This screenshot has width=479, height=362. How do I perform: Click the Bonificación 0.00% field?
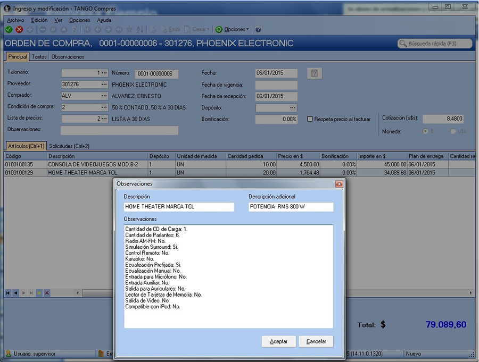[x=276, y=120]
